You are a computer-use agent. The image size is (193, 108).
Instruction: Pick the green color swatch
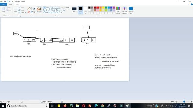coord(106,7)
